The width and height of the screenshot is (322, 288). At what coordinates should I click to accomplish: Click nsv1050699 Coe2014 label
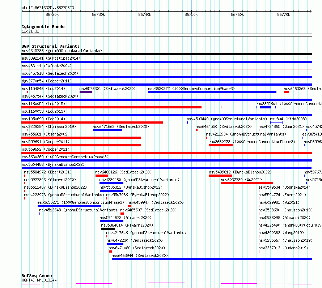click(x=43, y=119)
